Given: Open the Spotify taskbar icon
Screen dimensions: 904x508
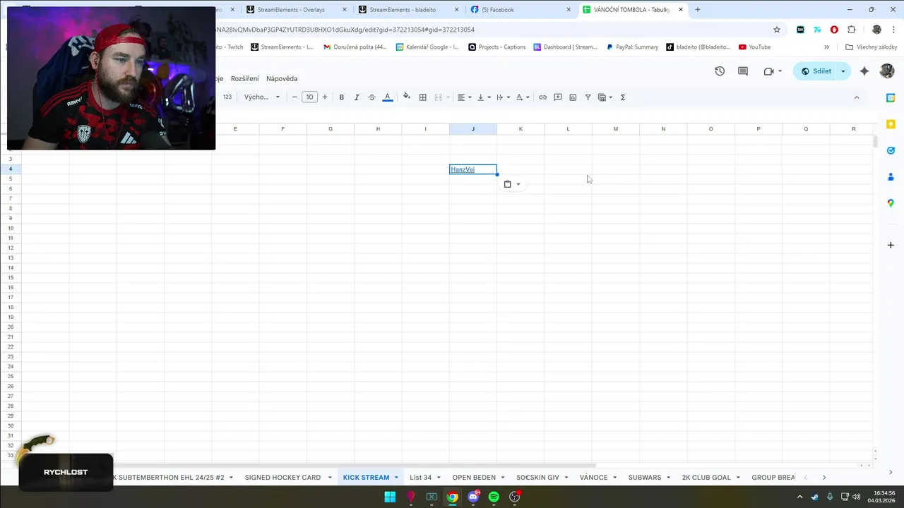Looking at the screenshot, I should (x=494, y=497).
